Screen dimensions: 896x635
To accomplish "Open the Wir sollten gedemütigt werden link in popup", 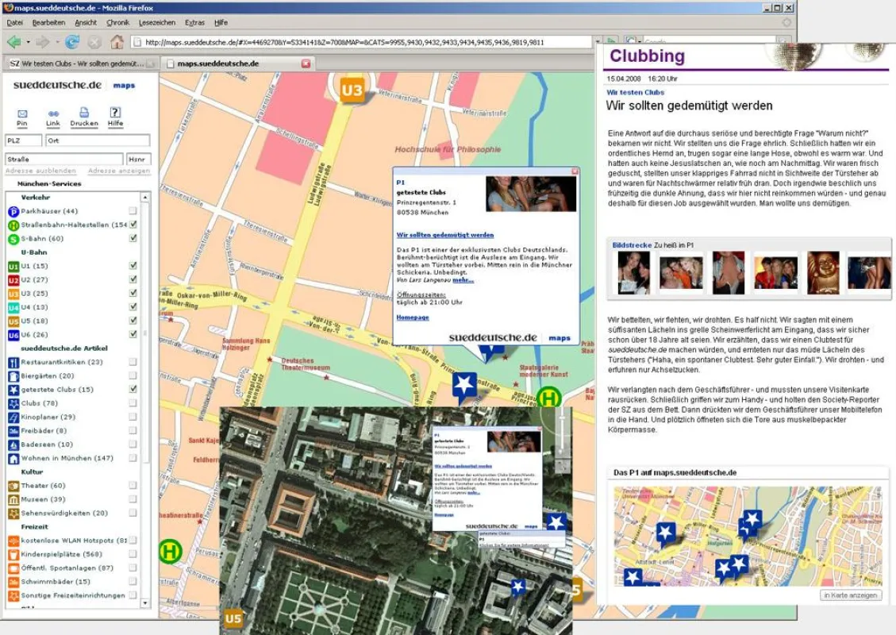I will 445,235.
